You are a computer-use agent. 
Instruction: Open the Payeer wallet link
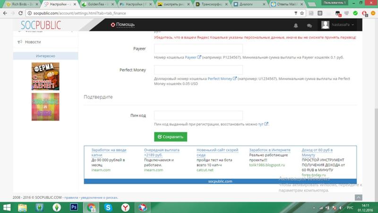[x=193, y=57]
